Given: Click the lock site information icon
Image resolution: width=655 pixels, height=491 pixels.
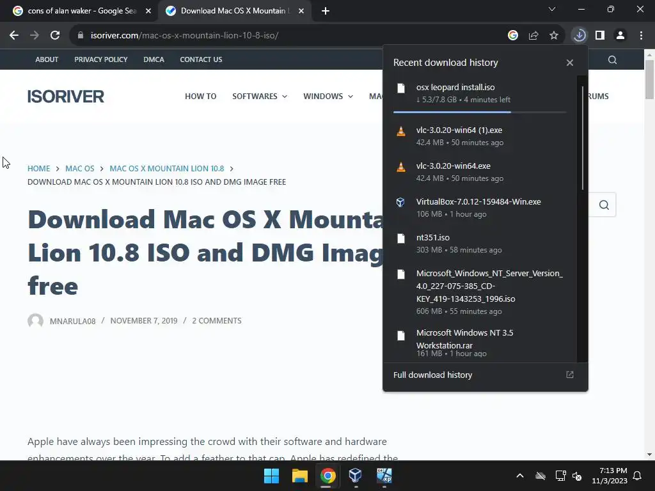Looking at the screenshot, I should tap(81, 36).
